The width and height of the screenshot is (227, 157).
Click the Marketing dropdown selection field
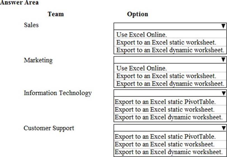pos(167,60)
